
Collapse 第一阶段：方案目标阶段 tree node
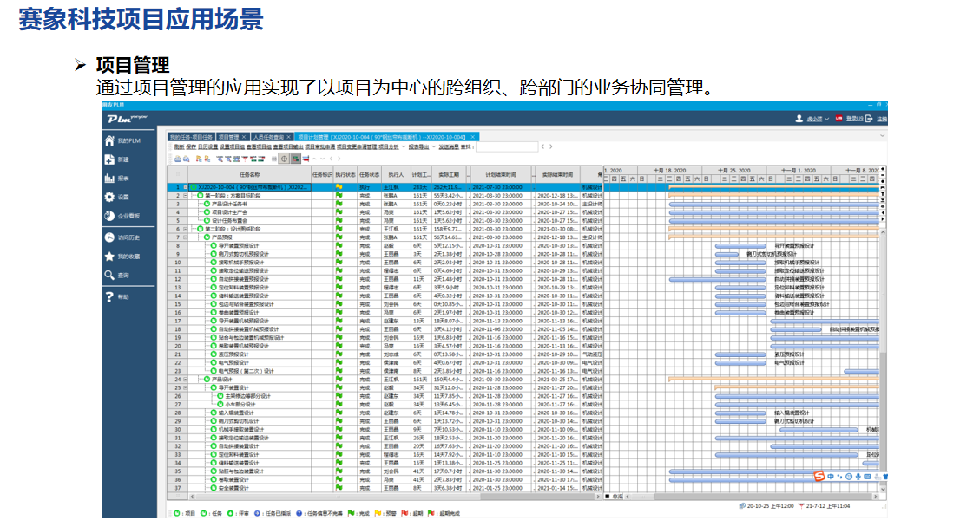point(185,196)
